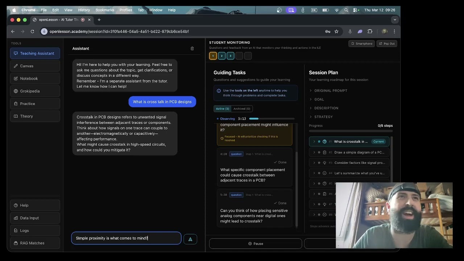The image size is (464, 261).
Task: Open the Practice tool
Action: click(35, 104)
